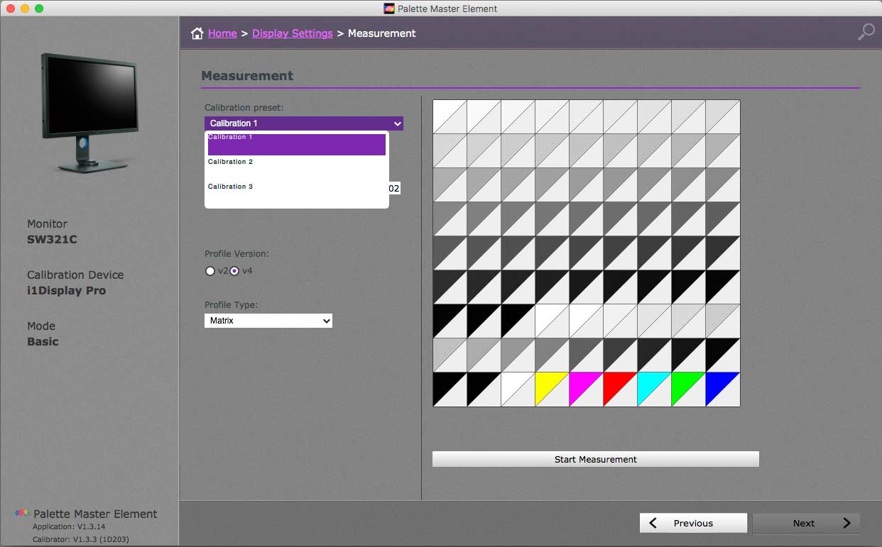Click the cyan color patch
The width and height of the screenshot is (882, 547).
pyautogui.click(x=655, y=389)
